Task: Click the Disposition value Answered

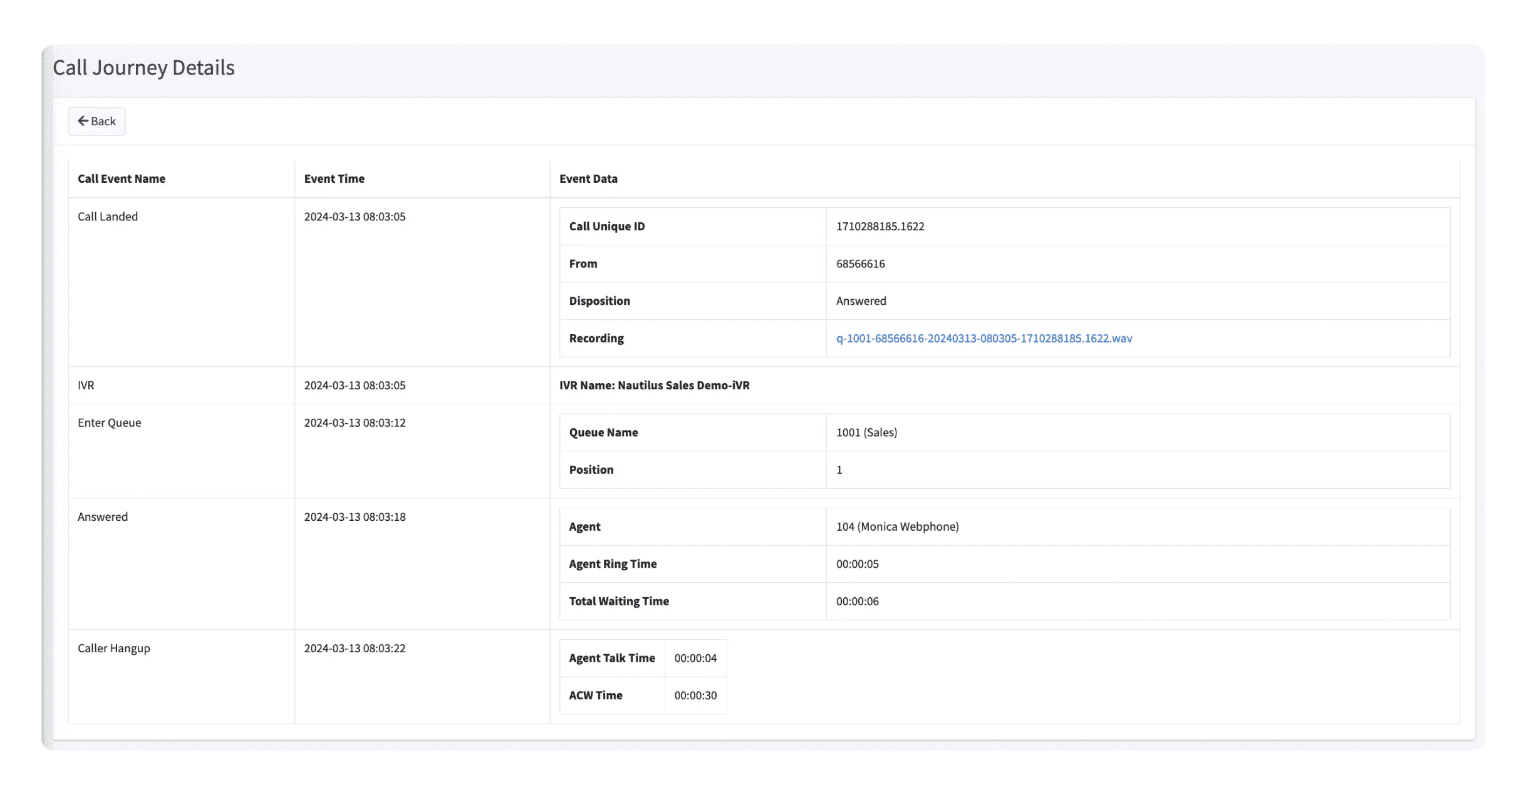Action: [861, 300]
